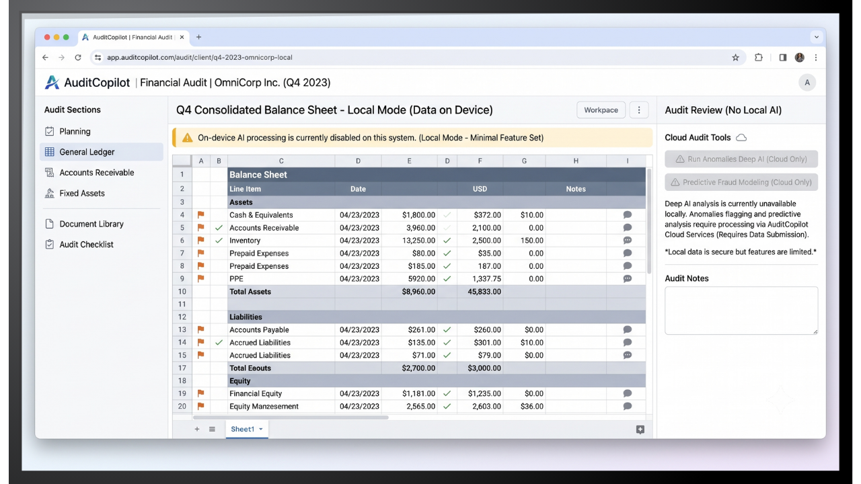This screenshot has height=484, width=861.
Task: Click the Document Library file icon
Action: tap(50, 224)
